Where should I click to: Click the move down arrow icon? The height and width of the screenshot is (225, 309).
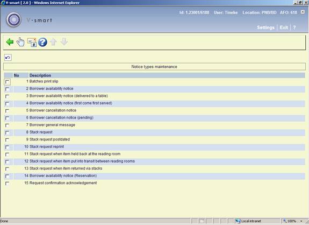[64, 42]
